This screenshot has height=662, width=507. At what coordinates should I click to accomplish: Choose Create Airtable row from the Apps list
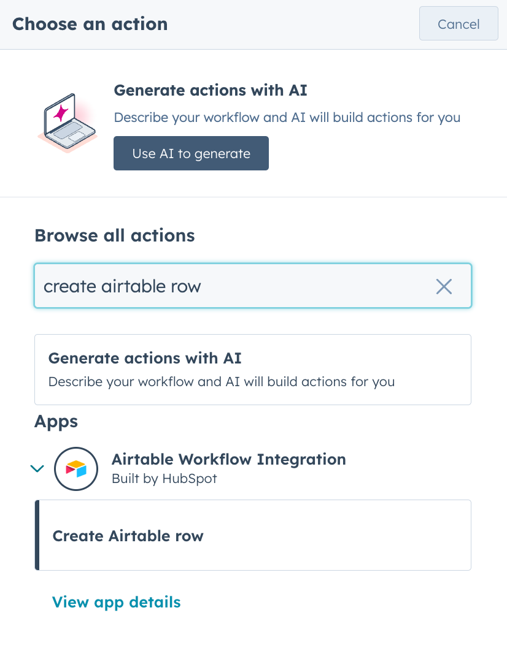(127, 535)
